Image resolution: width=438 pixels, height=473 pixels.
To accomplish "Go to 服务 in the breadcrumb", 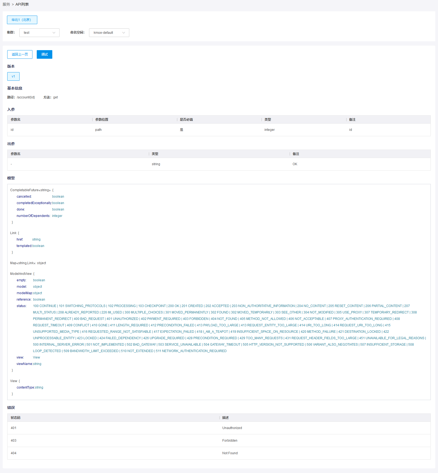I will (6, 4).
